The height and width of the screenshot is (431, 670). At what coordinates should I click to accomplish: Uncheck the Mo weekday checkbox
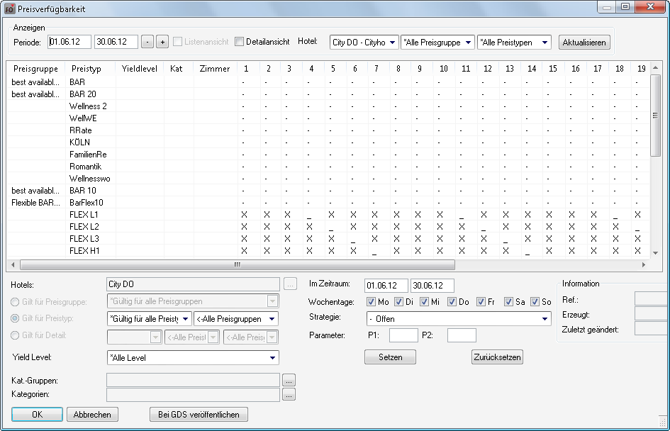pyautogui.click(x=371, y=301)
